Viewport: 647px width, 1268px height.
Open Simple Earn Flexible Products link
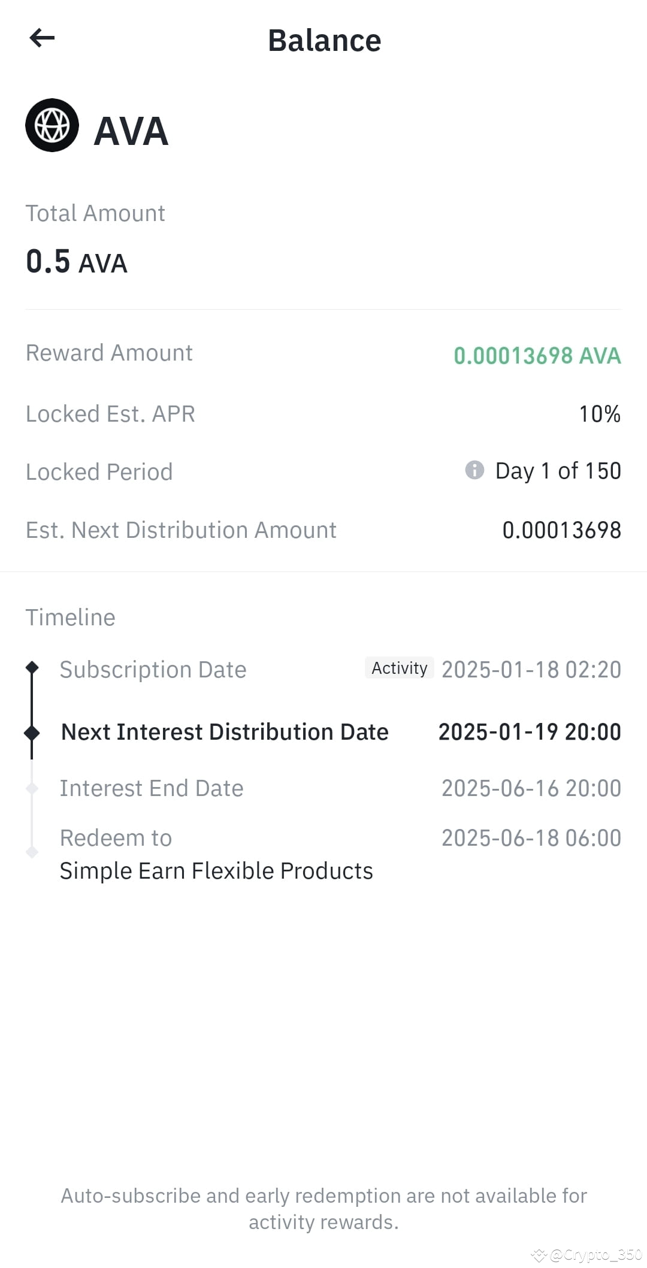point(216,871)
